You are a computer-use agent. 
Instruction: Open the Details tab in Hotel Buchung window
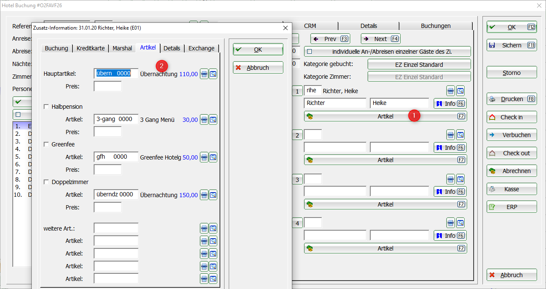tap(369, 26)
